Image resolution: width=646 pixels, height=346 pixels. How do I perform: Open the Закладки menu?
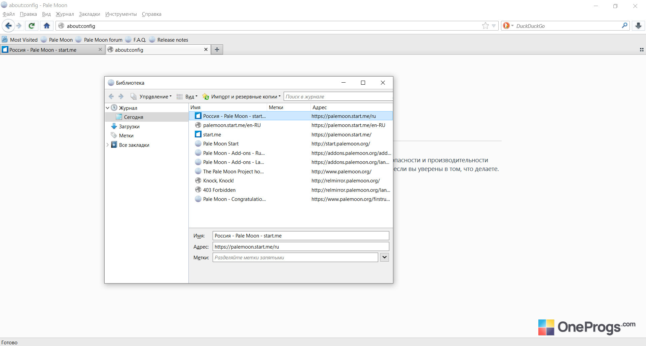[89, 14]
